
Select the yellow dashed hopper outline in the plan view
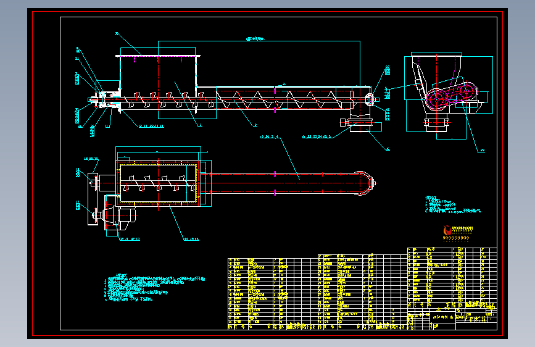coord(159,183)
